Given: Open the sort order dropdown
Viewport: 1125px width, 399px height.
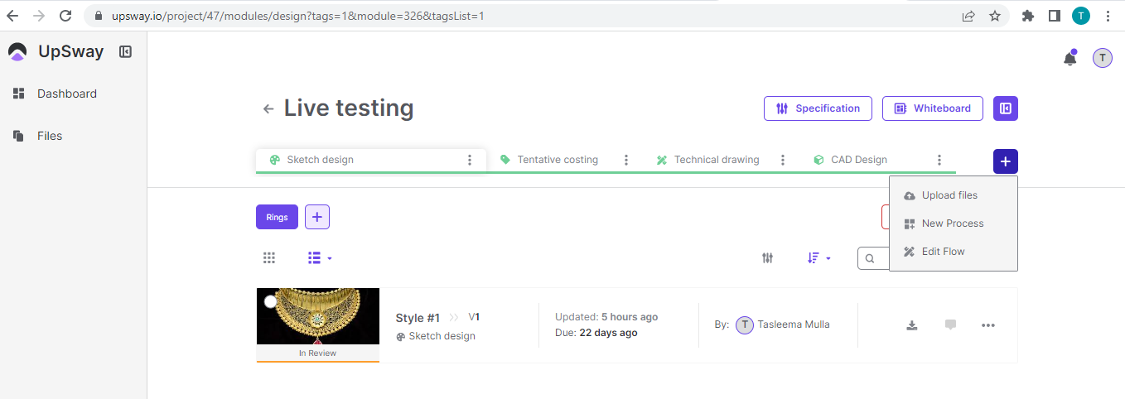Looking at the screenshot, I should point(818,258).
